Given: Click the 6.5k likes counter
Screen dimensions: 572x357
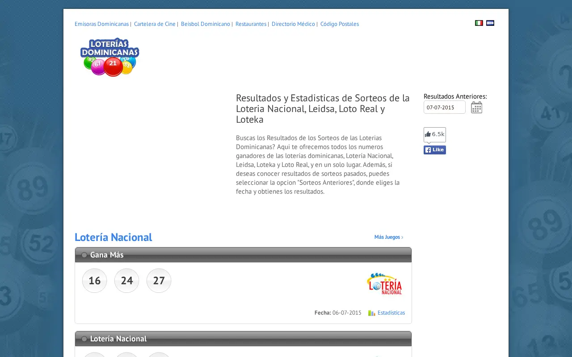Looking at the screenshot, I should click(435, 134).
